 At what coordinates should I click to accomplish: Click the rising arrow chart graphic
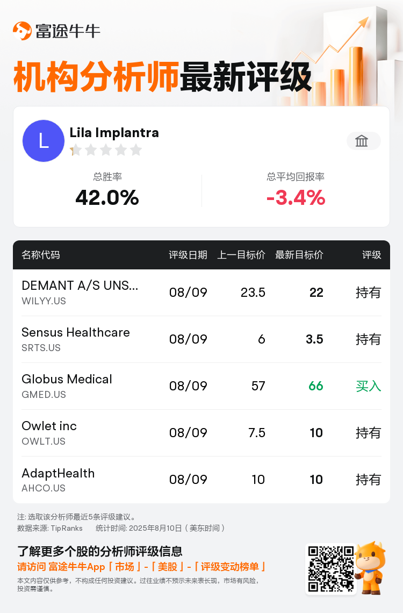click(336, 59)
